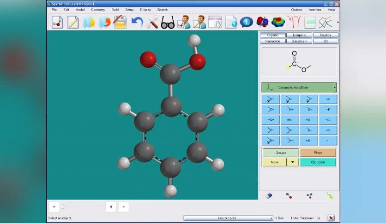The image size is (386, 223).
Task: Open the blue info bubble icon
Action: [x=246, y=22]
